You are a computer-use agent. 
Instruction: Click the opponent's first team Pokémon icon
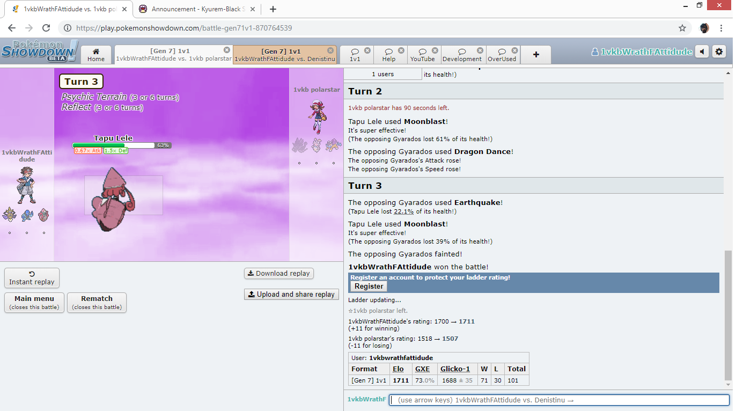click(299, 145)
